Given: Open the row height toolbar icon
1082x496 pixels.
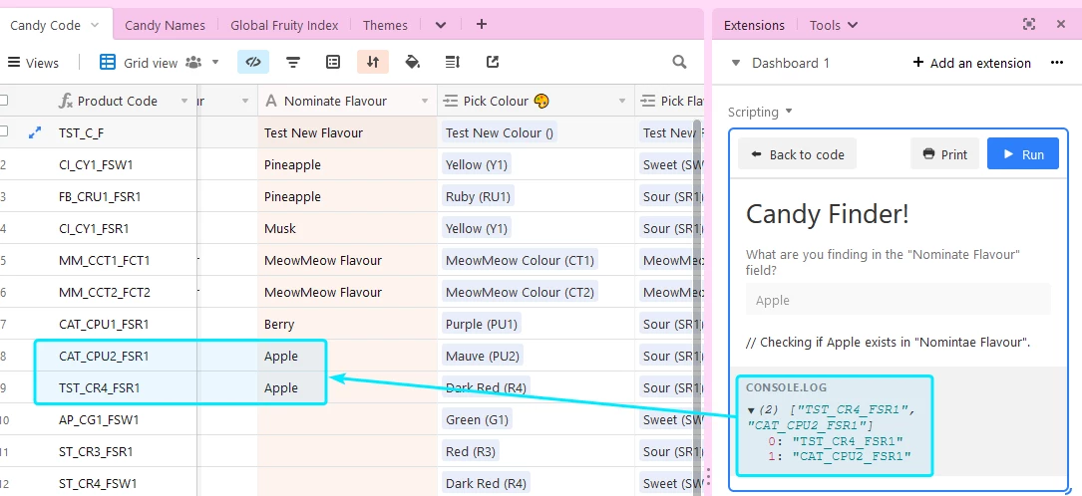Looking at the screenshot, I should coord(453,62).
